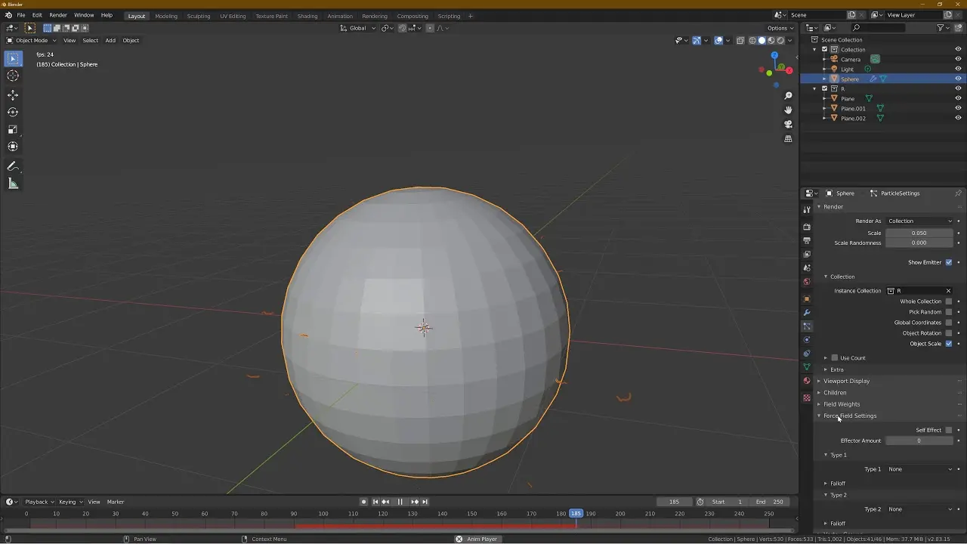Click the End frame field
The height and width of the screenshot is (544, 967).
click(770, 502)
